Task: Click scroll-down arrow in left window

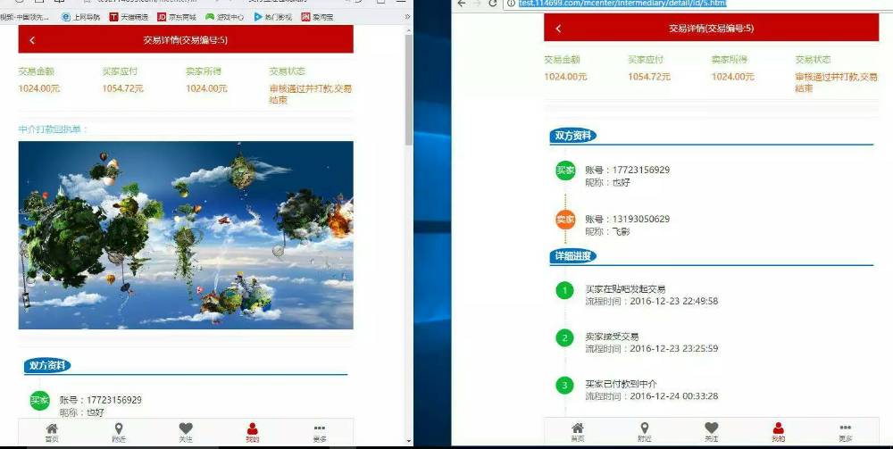Action: tap(408, 440)
